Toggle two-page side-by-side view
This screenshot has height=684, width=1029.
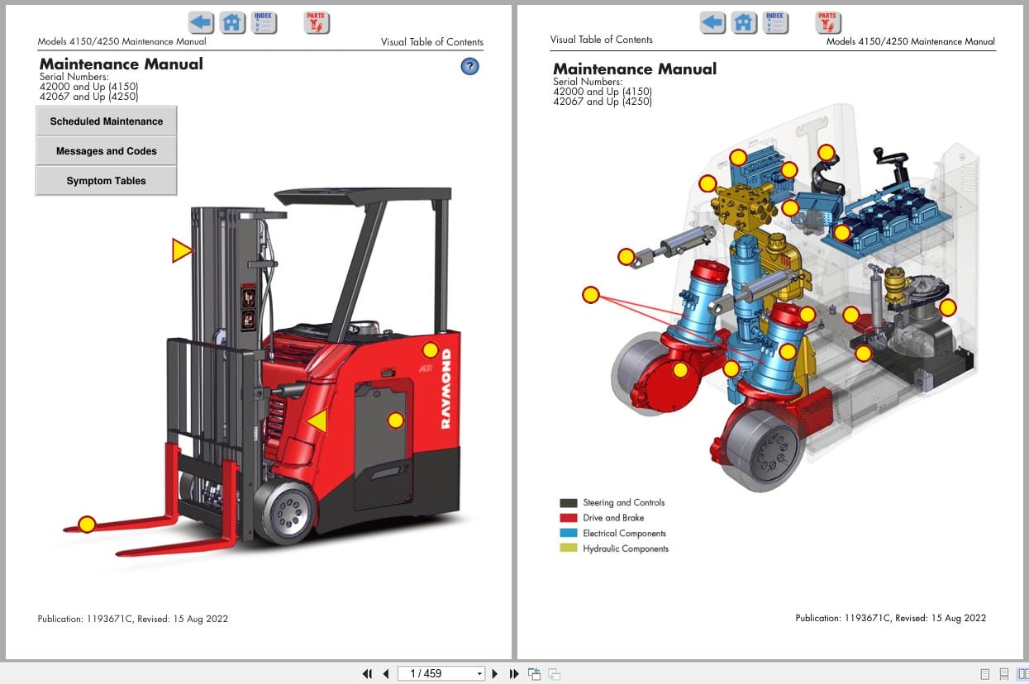pos(1022,674)
